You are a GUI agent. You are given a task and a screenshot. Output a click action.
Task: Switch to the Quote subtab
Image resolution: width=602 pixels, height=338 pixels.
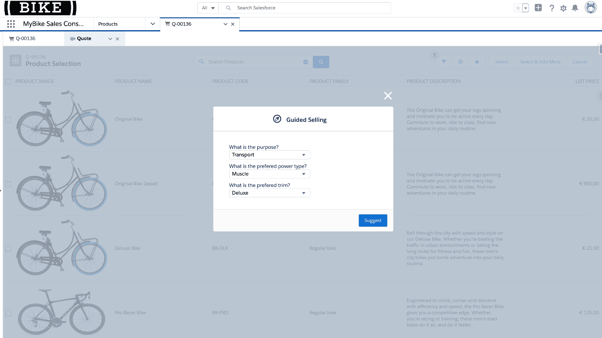pyautogui.click(x=84, y=38)
